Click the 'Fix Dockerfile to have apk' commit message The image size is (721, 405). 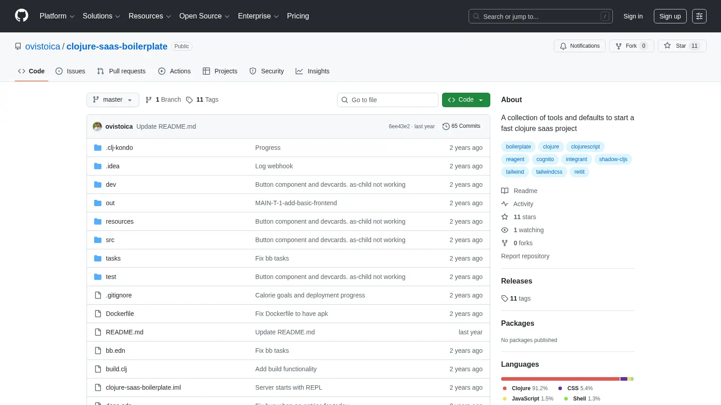tap(292, 314)
